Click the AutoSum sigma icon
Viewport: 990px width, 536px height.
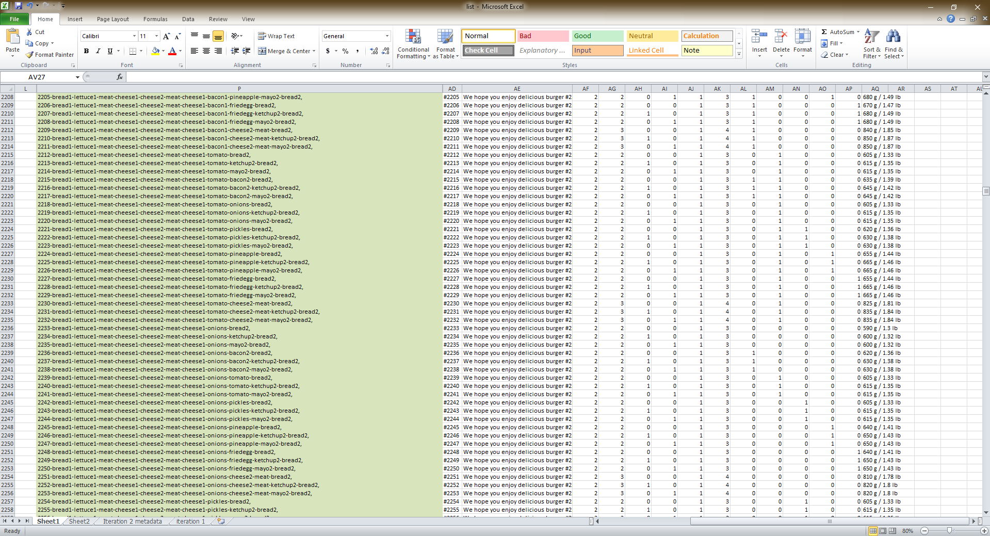824,32
